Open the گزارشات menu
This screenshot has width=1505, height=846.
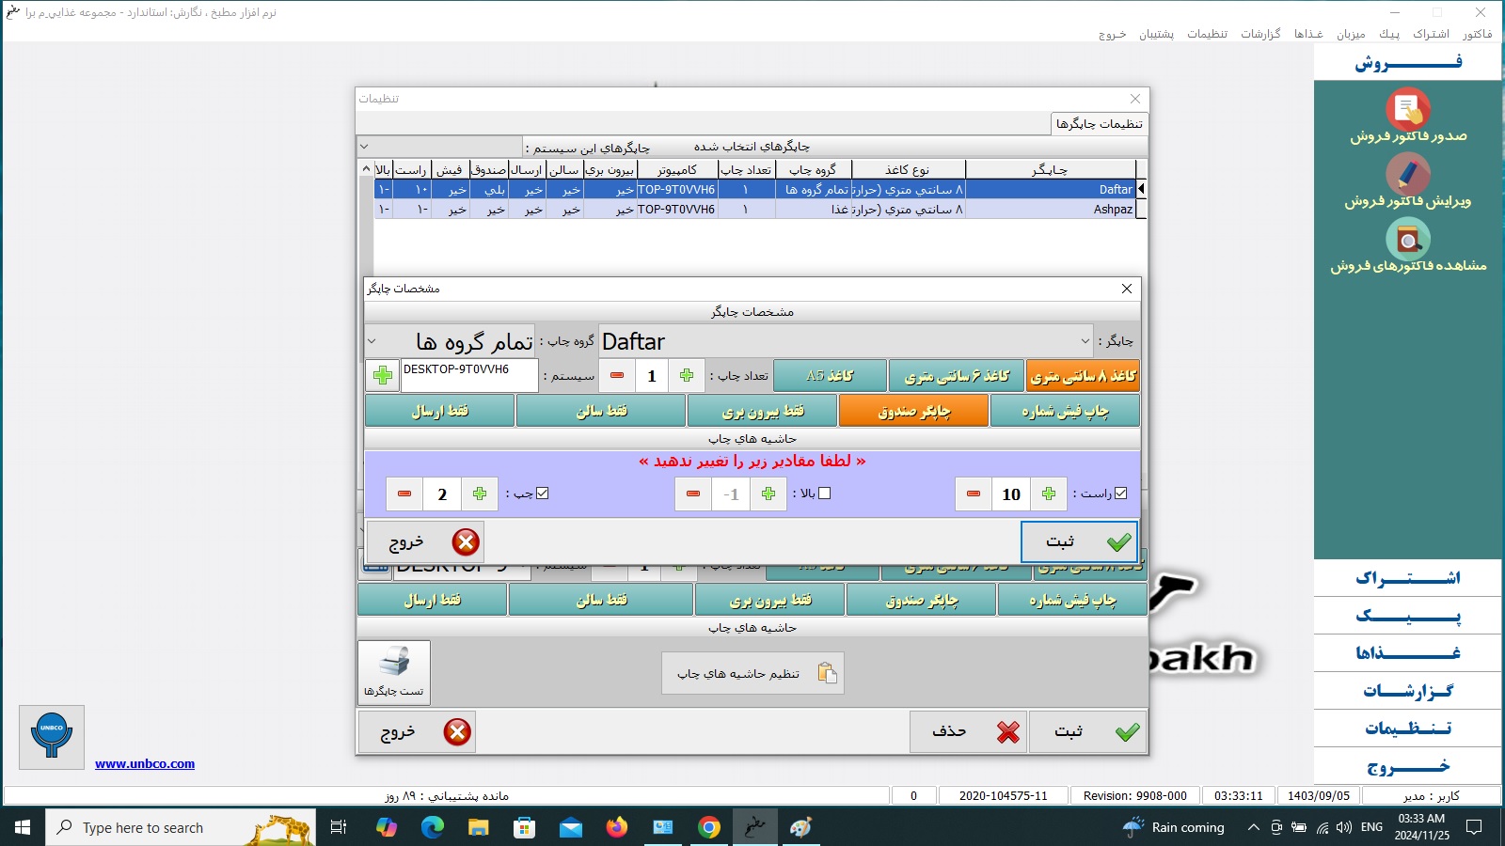(1260, 34)
